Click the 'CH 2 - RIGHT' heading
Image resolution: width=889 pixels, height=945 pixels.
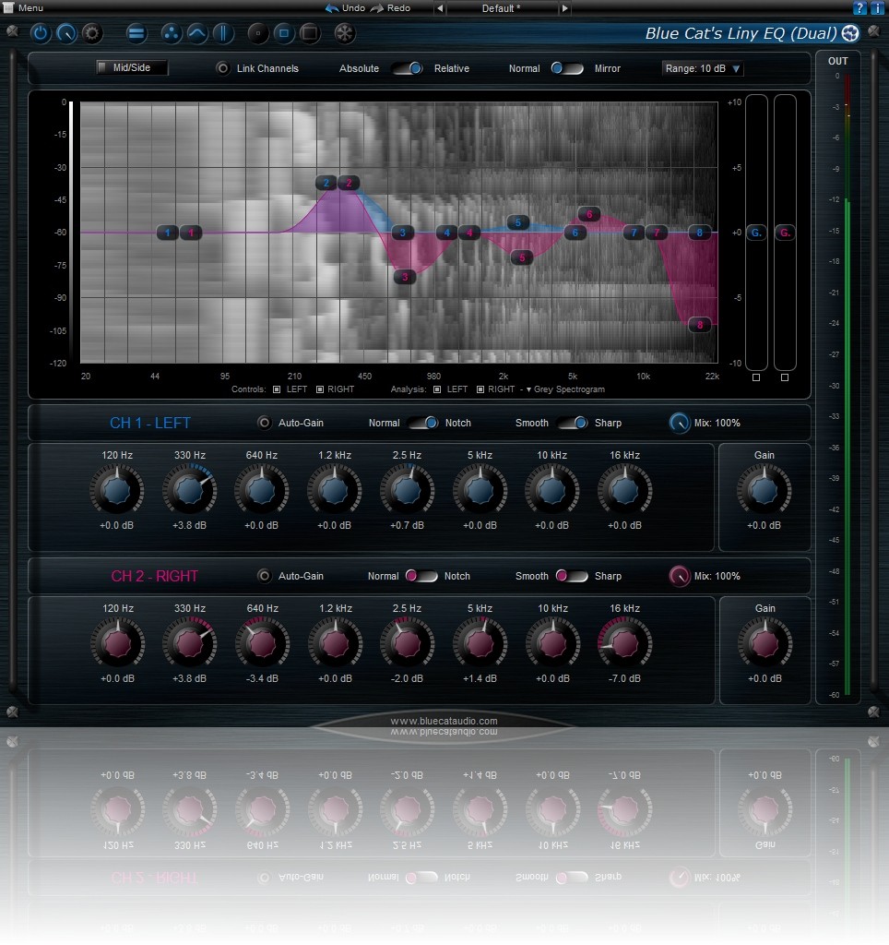click(x=154, y=576)
